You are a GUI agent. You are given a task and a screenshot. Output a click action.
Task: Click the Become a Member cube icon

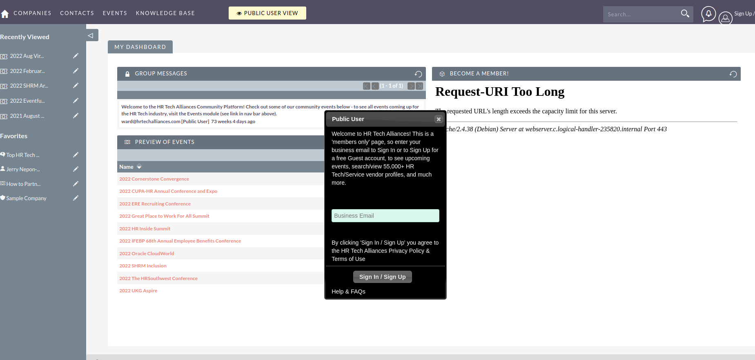point(442,74)
